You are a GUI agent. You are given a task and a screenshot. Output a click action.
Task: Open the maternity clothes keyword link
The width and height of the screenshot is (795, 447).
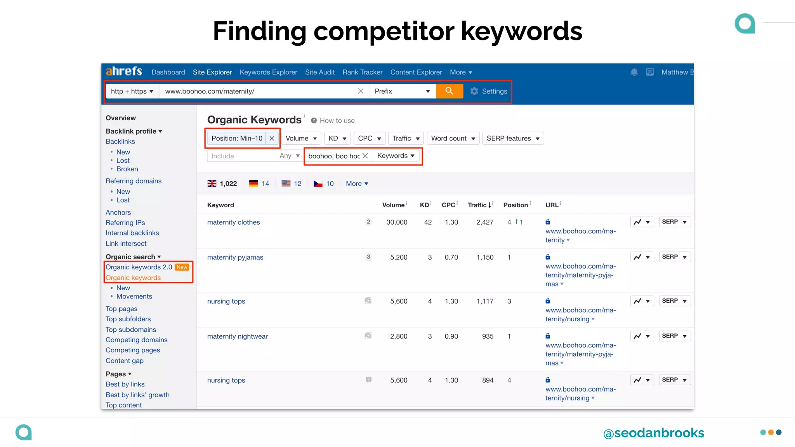coord(233,222)
